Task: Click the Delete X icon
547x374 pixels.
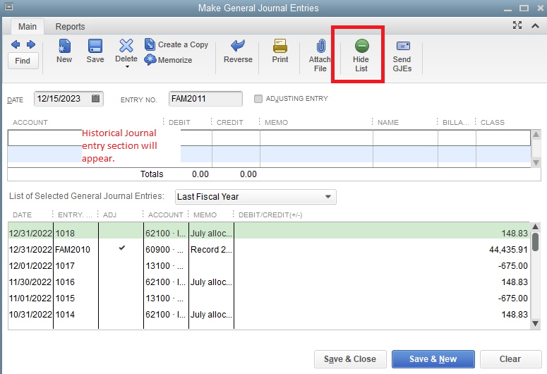Action: coord(126,46)
